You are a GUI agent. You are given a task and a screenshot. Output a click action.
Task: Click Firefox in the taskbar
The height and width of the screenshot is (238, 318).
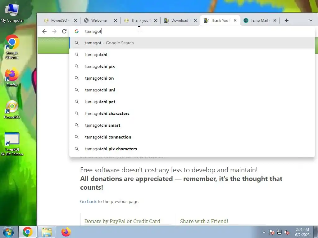click(66, 232)
